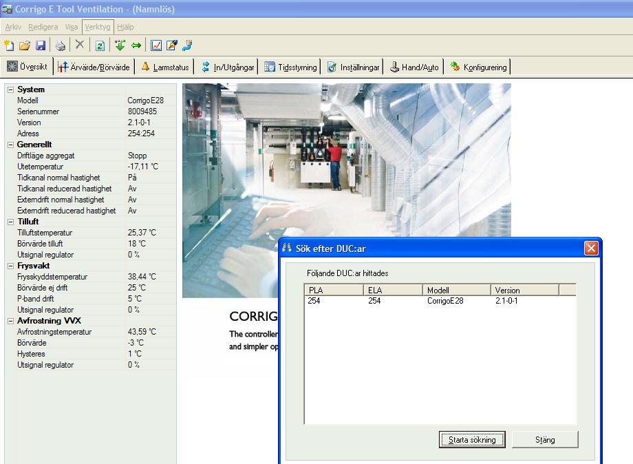Open the Arkiv menu
The height and width of the screenshot is (464, 633).
(13, 27)
